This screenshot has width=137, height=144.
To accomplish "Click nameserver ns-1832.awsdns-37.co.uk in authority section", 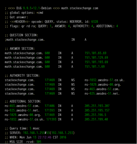I will point(105,80).
